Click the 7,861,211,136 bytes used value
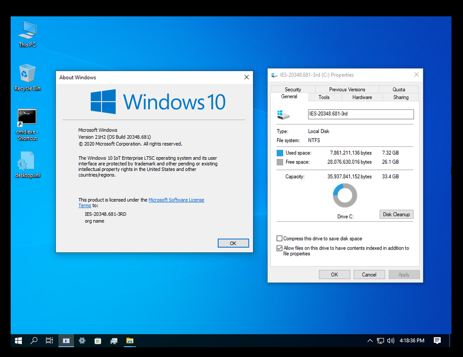 click(x=351, y=153)
